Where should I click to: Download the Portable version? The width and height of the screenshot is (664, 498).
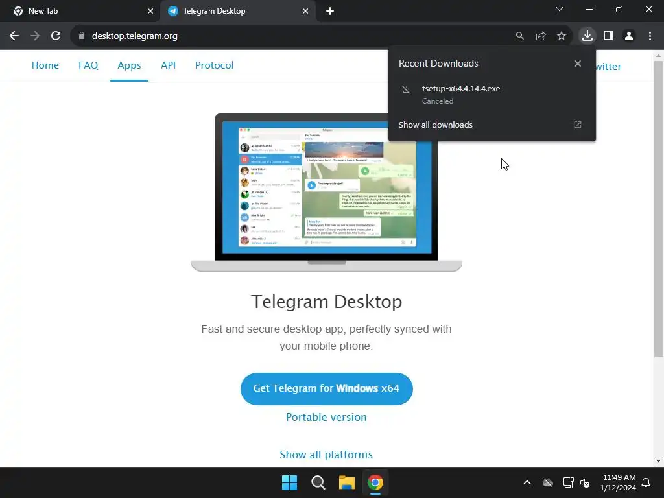327,417
